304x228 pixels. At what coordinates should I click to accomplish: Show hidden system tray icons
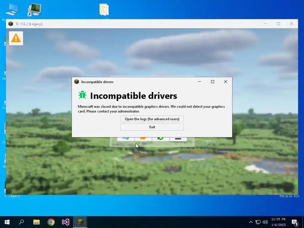[251, 222]
